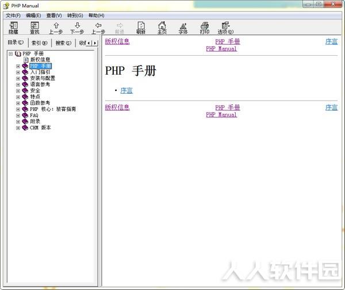Select PHP 核心:骇客指南 in the tree
The width and height of the screenshot is (345, 290).
click(x=53, y=109)
